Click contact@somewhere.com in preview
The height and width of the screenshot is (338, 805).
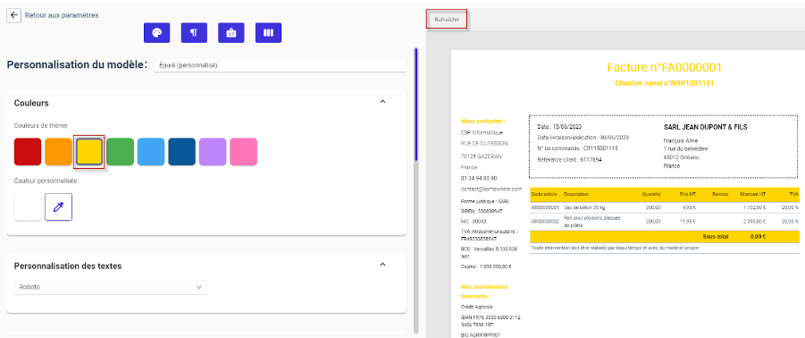(491, 189)
